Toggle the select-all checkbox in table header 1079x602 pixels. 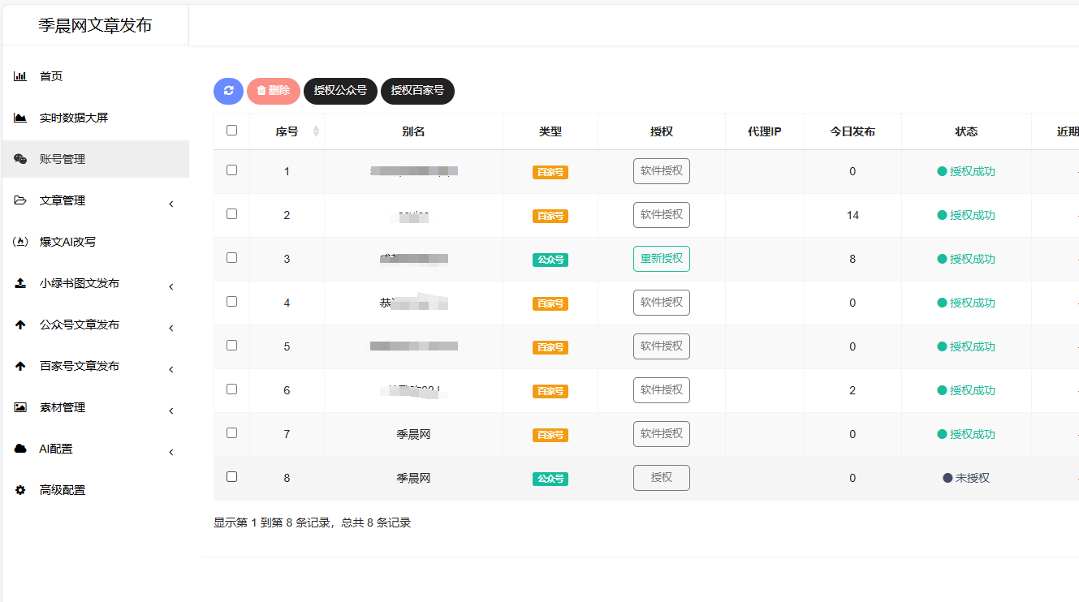pyautogui.click(x=231, y=131)
